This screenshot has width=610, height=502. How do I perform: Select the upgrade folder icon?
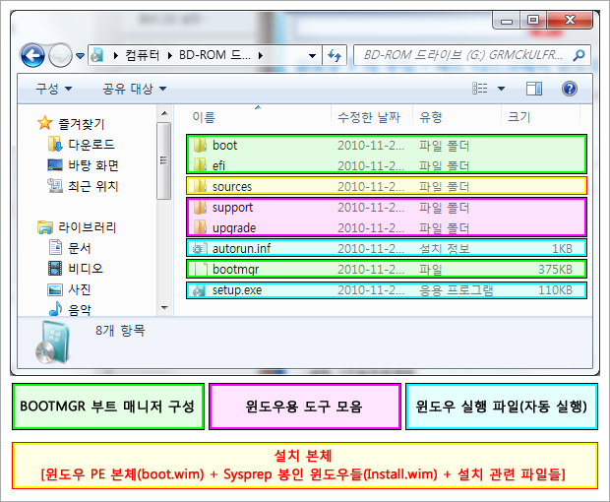(x=200, y=227)
